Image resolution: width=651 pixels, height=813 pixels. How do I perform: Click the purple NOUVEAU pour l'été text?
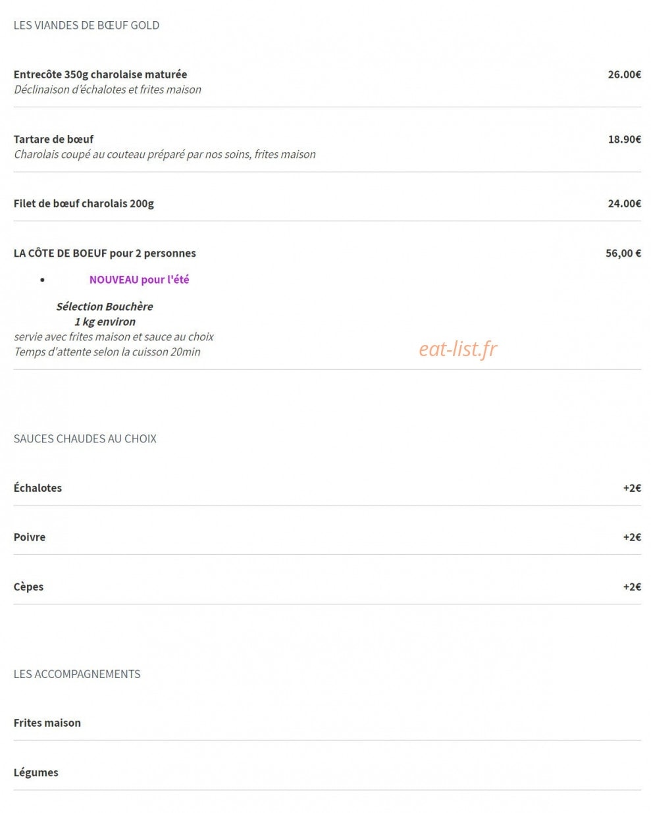point(139,279)
